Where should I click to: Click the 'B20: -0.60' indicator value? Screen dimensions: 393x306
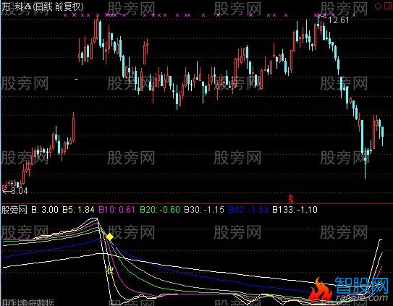click(x=160, y=210)
